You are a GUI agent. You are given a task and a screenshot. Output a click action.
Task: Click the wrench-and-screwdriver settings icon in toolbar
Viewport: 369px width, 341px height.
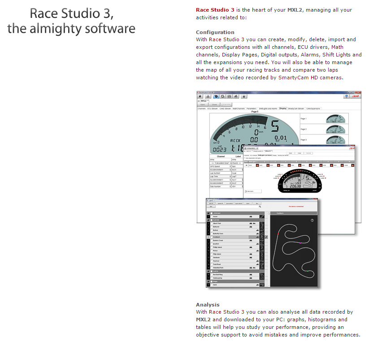(200, 96)
